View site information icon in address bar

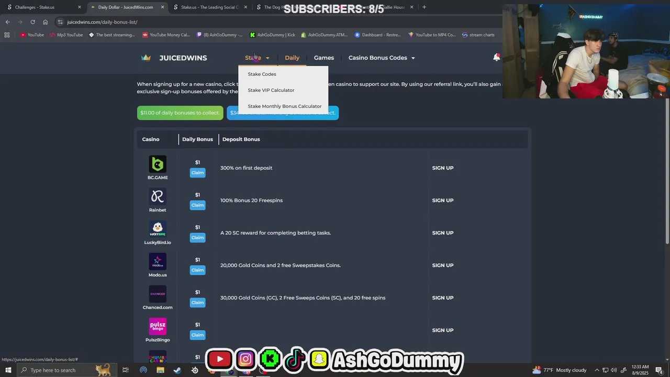tap(60, 22)
